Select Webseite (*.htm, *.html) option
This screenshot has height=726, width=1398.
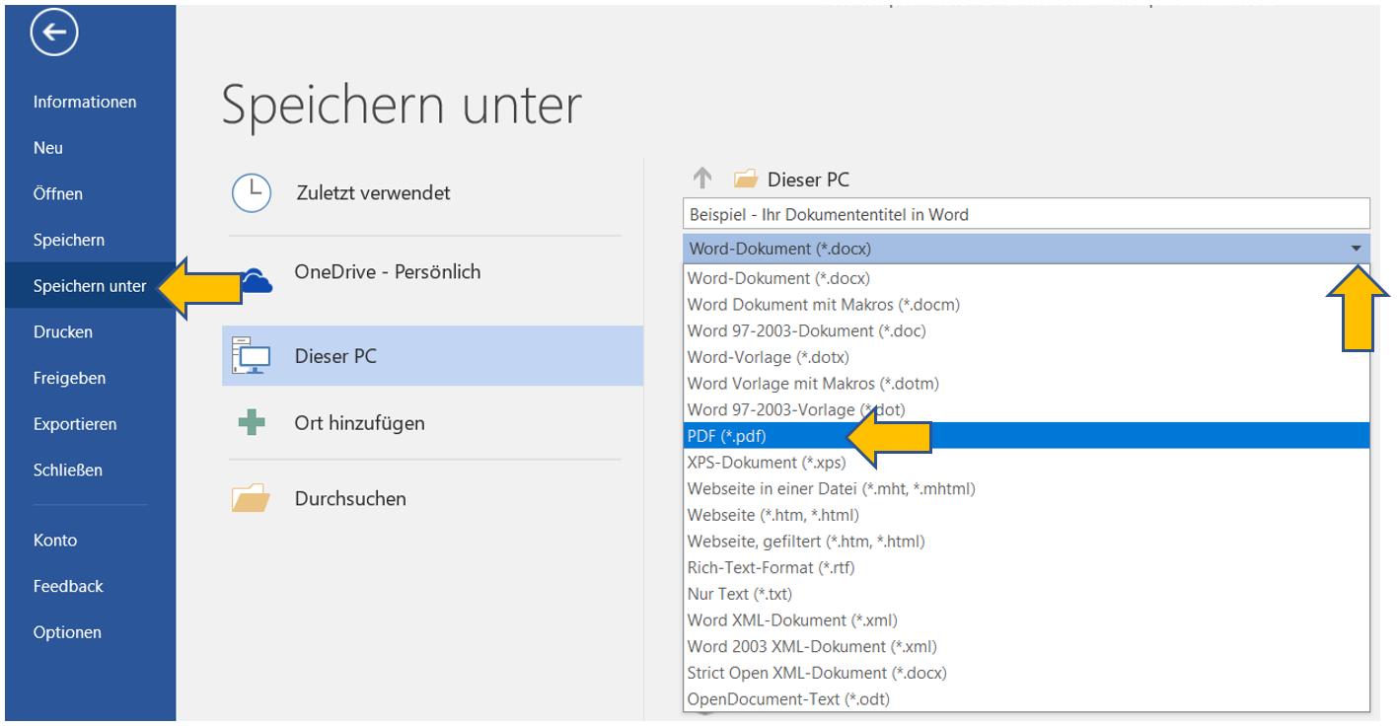click(x=1026, y=515)
